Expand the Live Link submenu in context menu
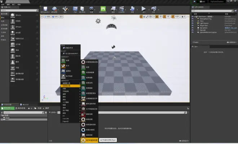The image size is (238, 144). tap(70, 119)
